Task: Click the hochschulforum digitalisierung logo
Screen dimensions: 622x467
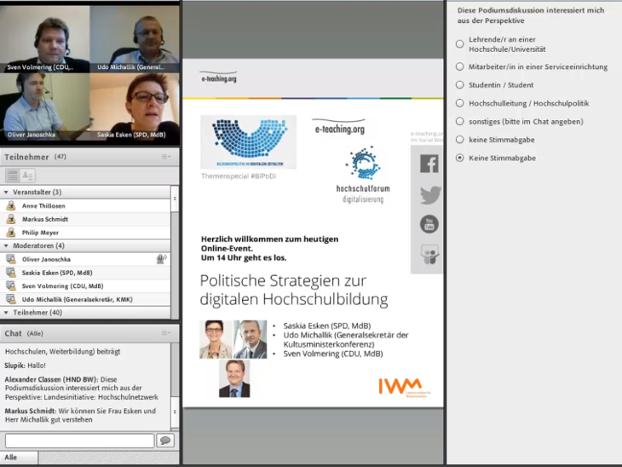Action: coord(363,175)
